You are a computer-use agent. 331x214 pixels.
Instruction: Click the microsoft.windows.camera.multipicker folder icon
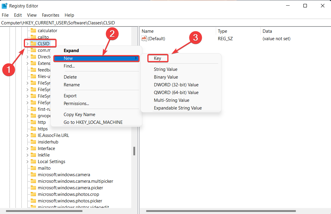coord(33,181)
